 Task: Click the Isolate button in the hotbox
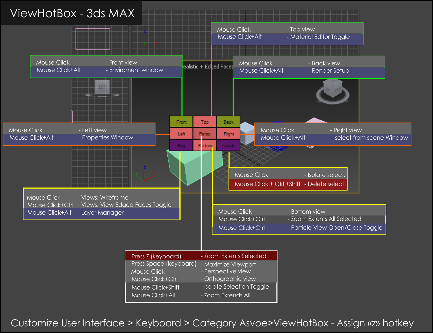pyautogui.click(x=228, y=145)
